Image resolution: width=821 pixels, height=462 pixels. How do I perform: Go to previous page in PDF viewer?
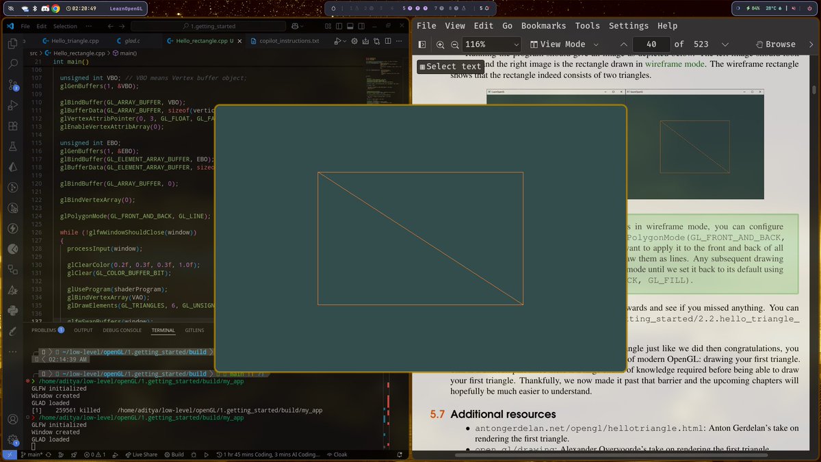pos(623,44)
